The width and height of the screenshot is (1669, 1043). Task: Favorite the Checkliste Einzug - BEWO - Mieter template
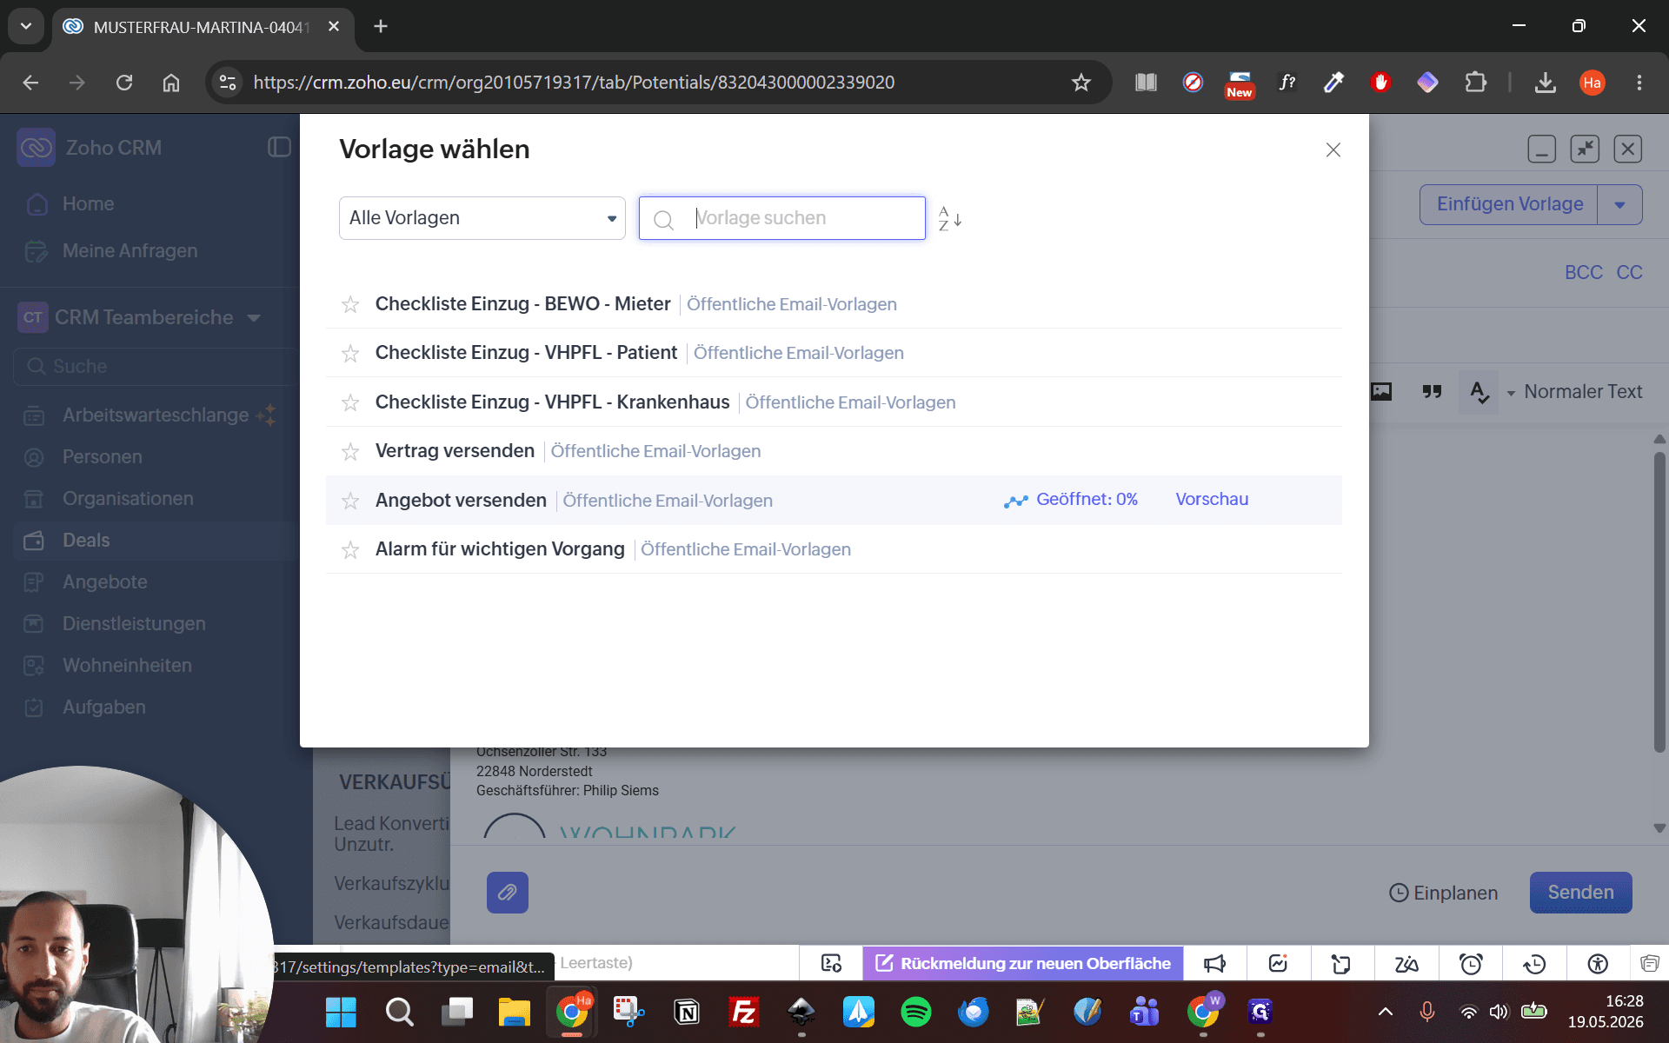[x=350, y=304]
